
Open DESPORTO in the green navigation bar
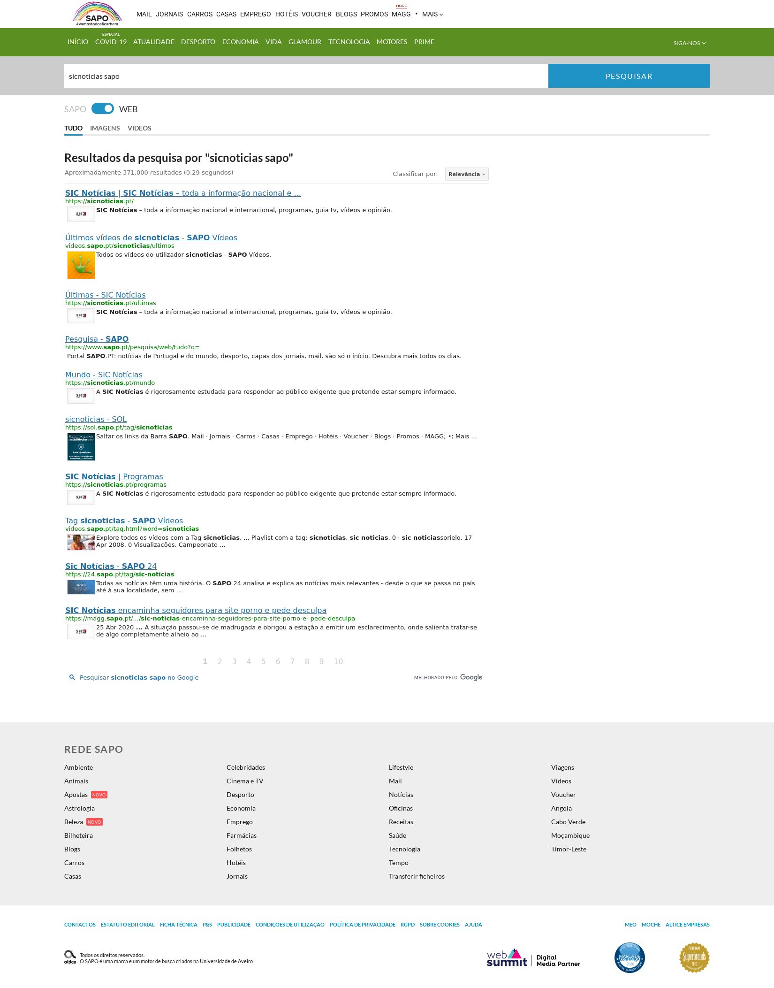pyautogui.click(x=198, y=42)
